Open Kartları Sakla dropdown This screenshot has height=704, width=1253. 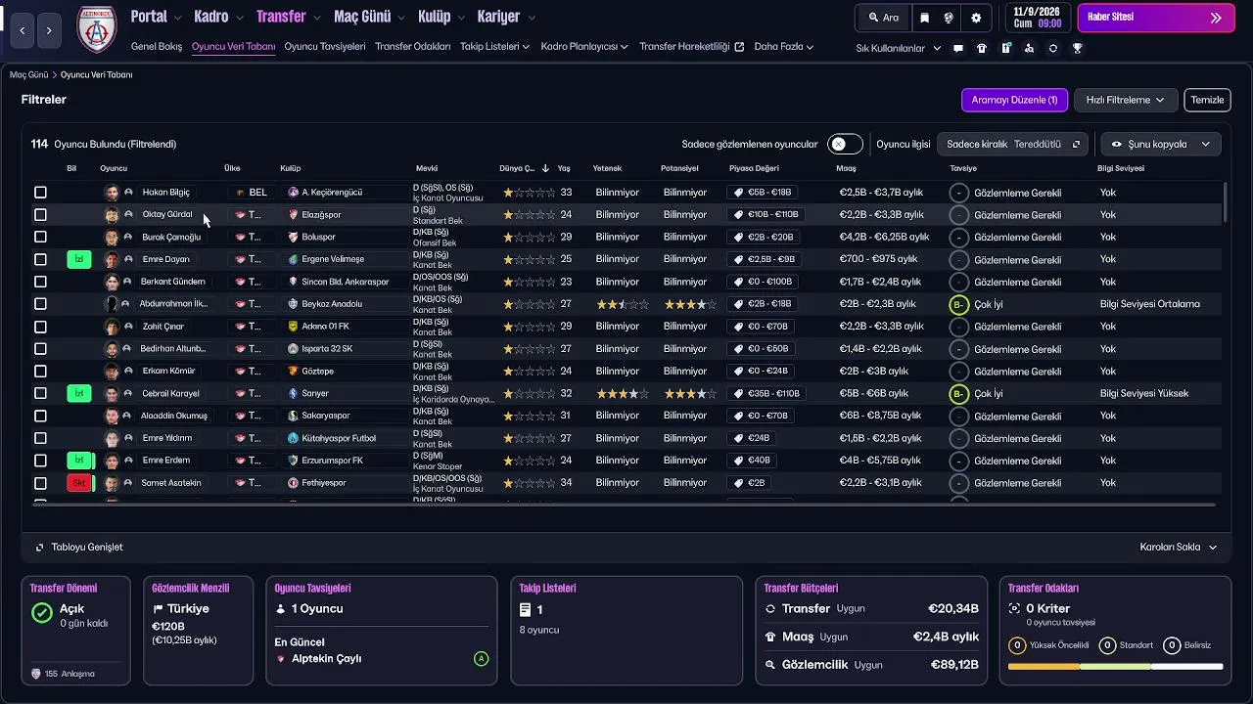point(1179,548)
